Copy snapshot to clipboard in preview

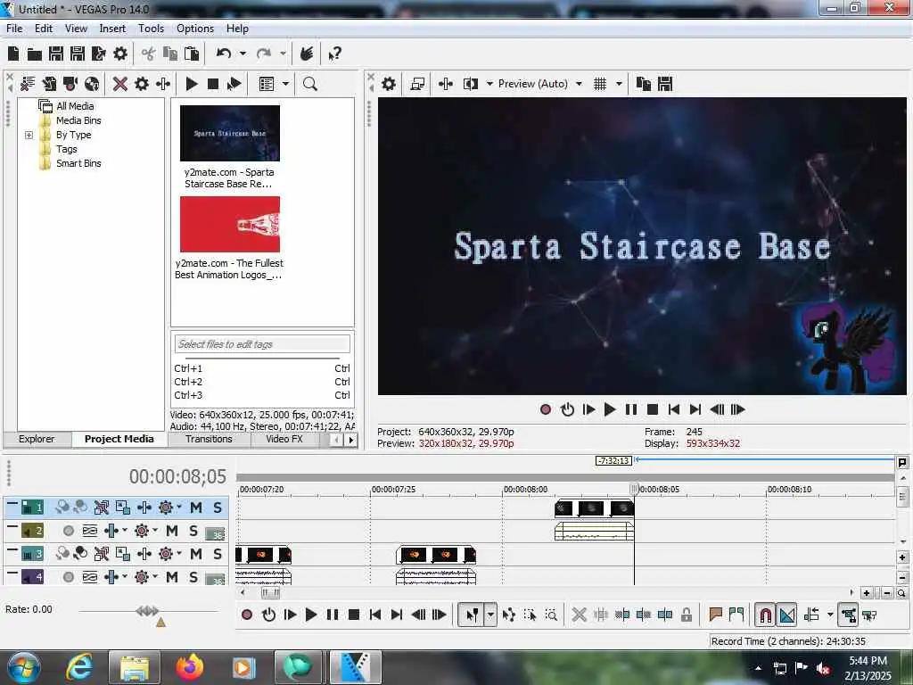tap(644, 84)
